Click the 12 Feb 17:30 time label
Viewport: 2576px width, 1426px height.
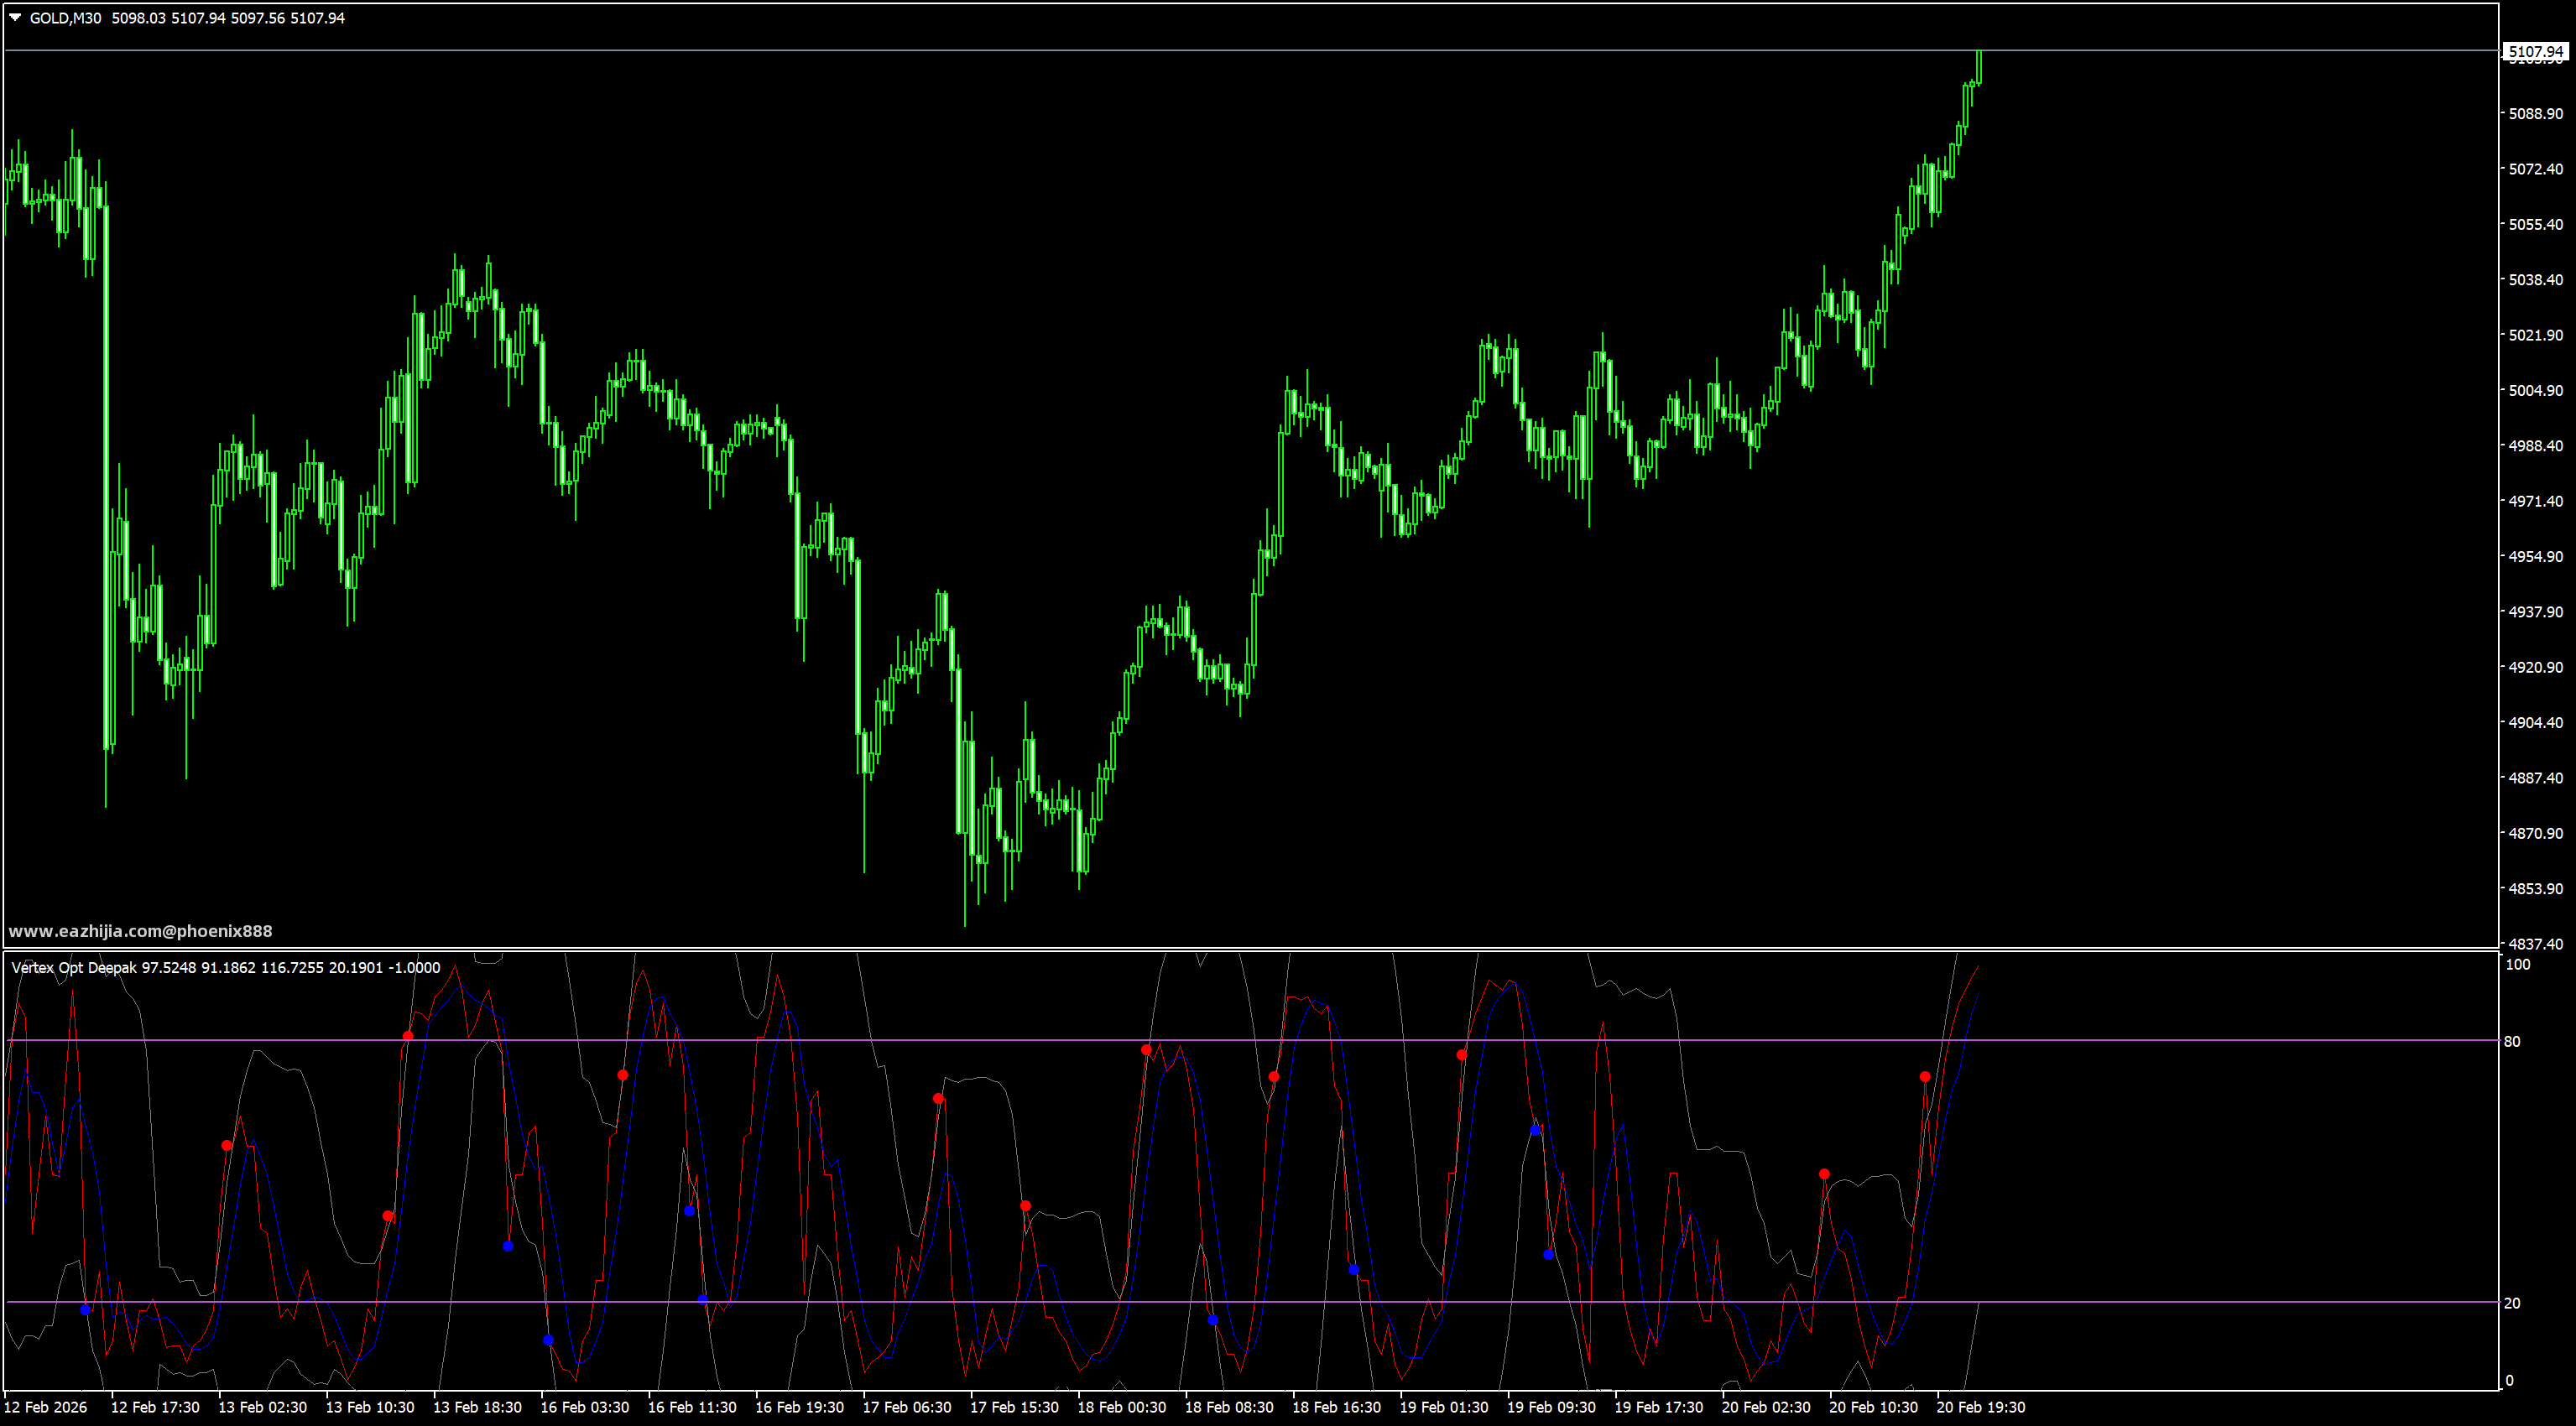pos(155,1407)
